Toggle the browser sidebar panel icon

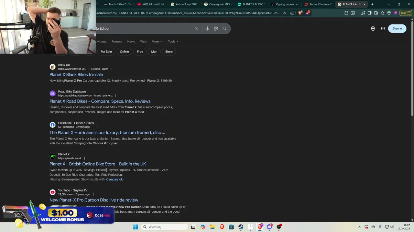coord(369,13)
